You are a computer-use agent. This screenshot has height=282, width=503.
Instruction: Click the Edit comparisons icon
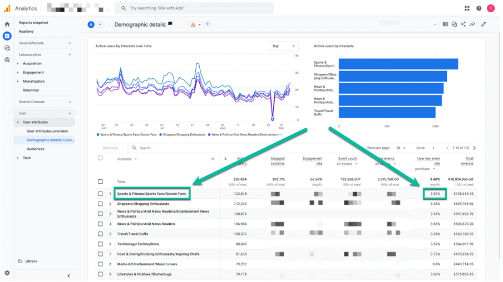(445, 24)
